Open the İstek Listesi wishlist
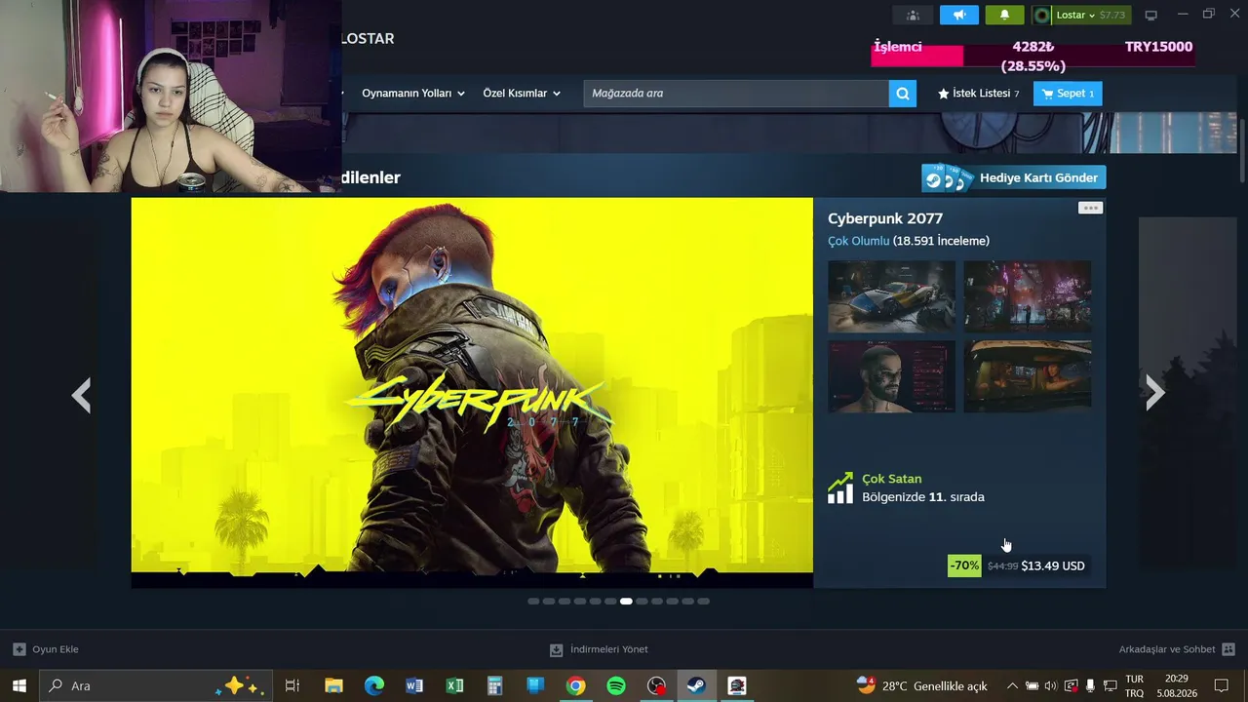 (978, 94)
